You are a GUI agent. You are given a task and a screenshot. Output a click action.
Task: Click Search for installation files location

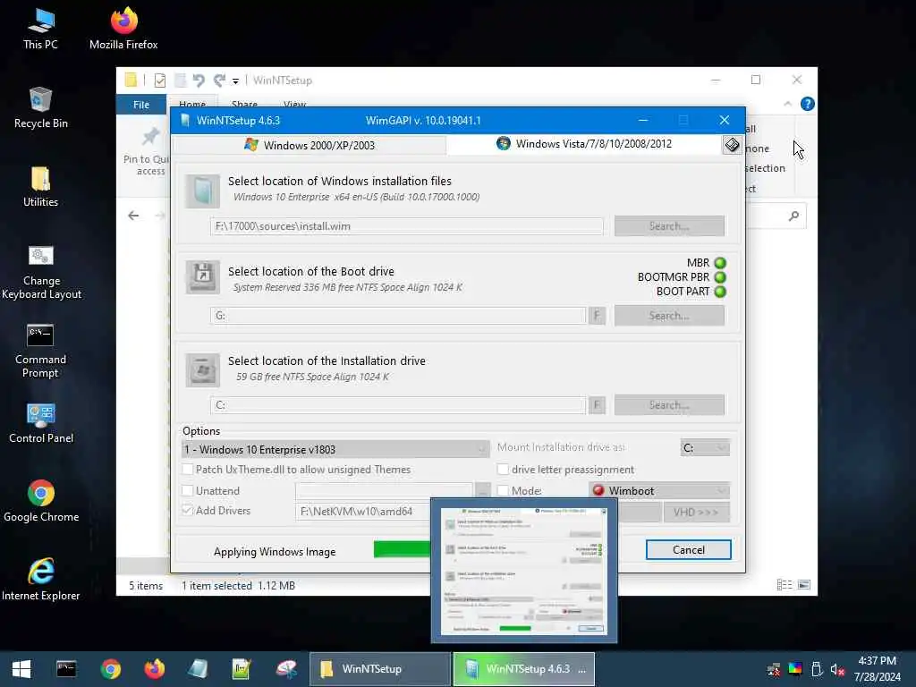coord(669,226)
